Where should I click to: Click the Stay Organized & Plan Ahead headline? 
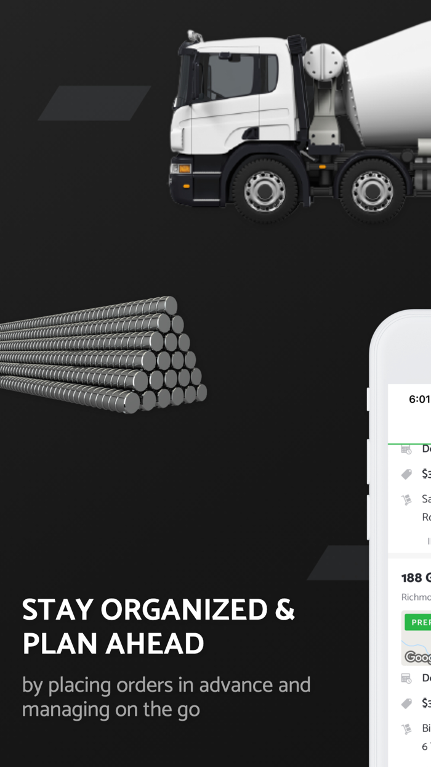pos(159,626)
